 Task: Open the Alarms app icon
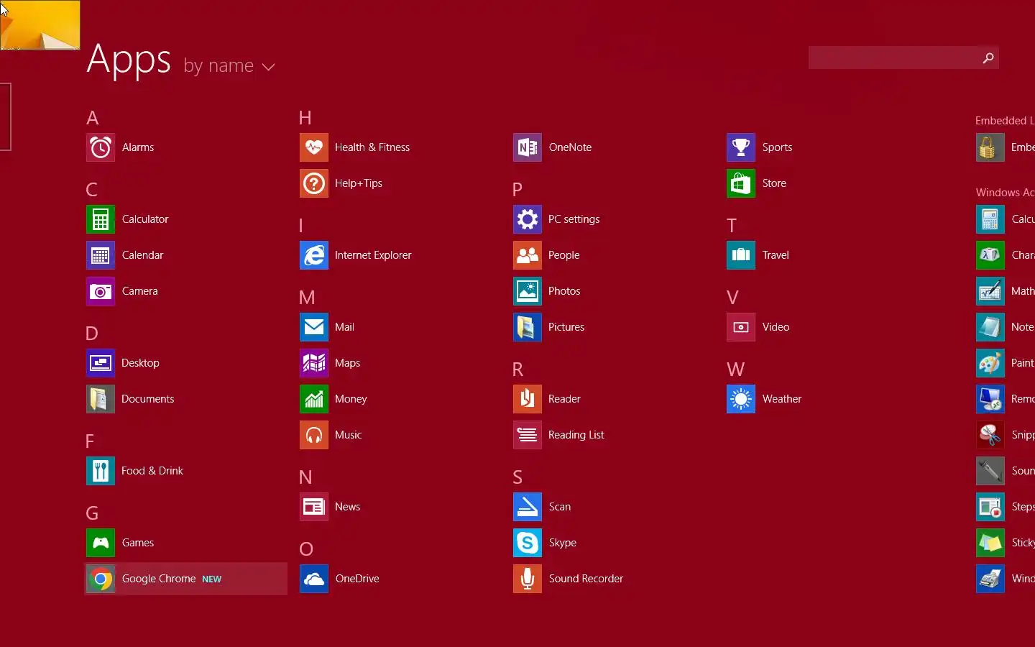[x=101, y=147]
